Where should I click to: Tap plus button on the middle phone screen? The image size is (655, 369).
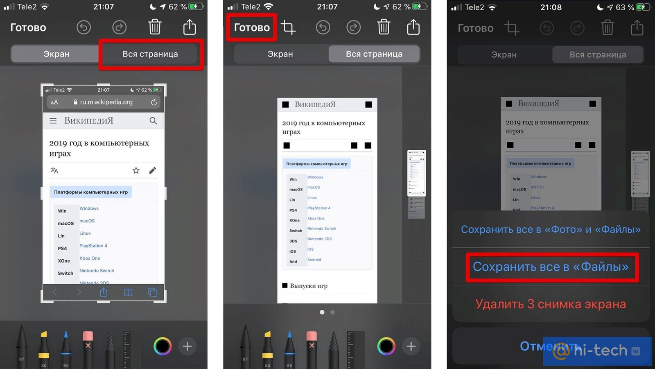pos(411,346)
